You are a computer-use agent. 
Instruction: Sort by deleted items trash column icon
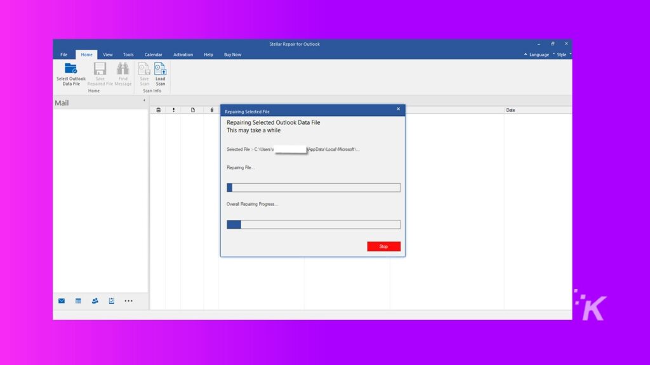click(x=158, y=110)
